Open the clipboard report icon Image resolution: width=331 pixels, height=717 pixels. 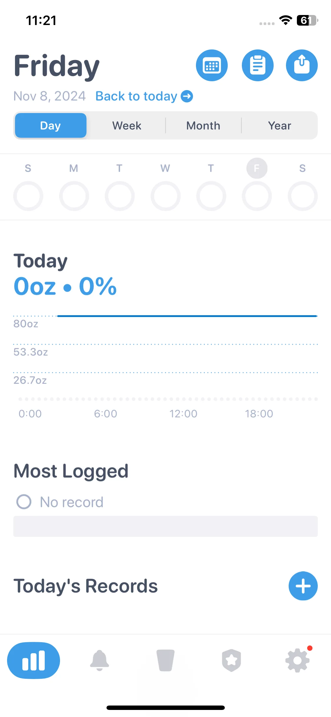258,65
